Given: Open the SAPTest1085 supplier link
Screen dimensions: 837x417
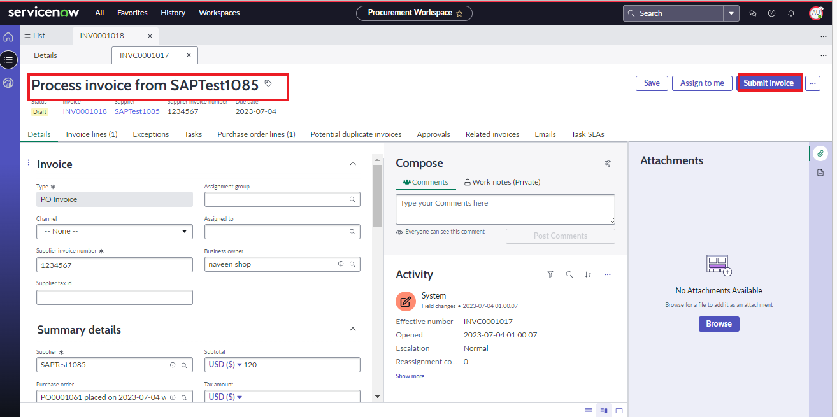Looking at the screenshot, I should [137, 111].
